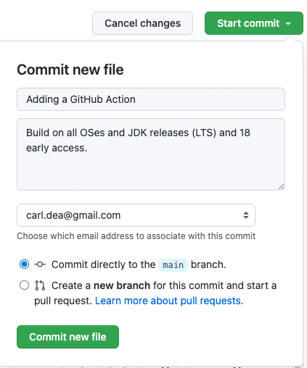Select Create a new branch radio option

pos(24,285)
